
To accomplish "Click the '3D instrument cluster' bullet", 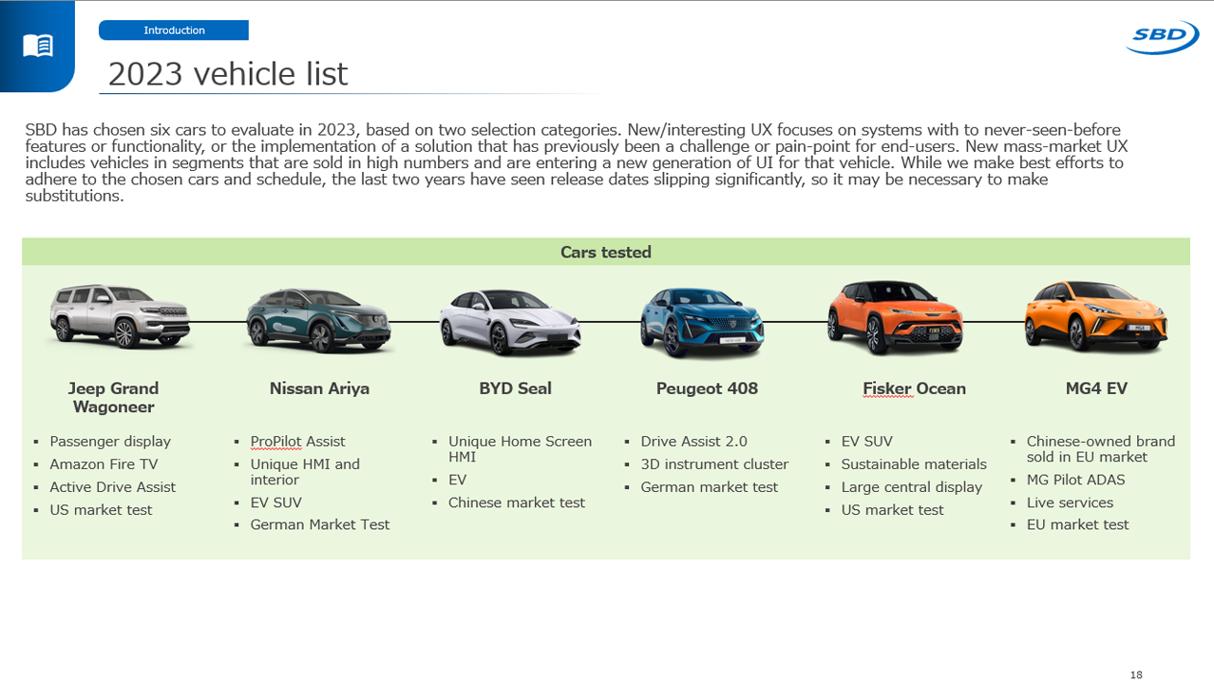I will (x=714, y=464).
